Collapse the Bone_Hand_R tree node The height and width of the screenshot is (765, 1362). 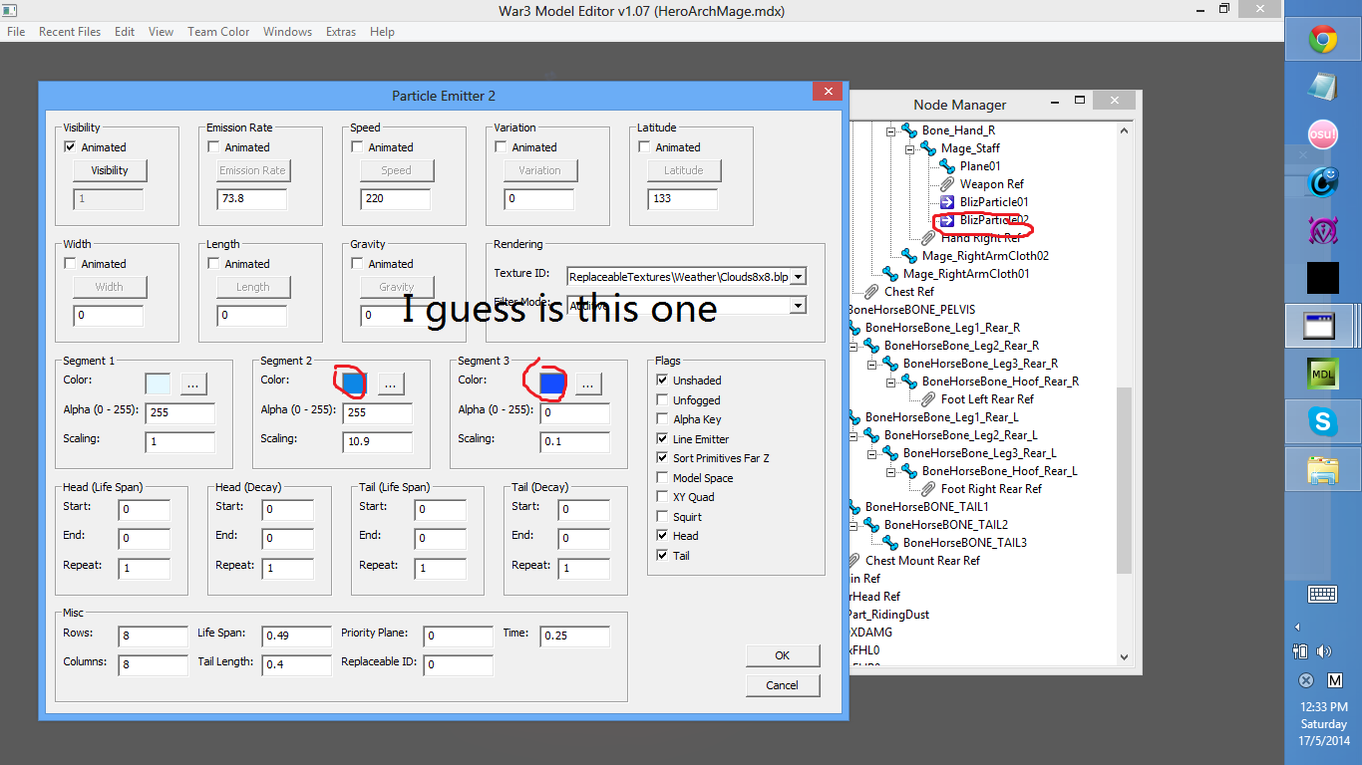(x=891, y=130)
